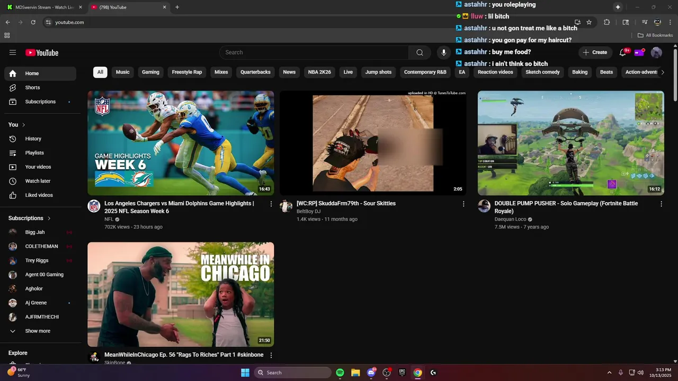
Task: Open Chrome media controls icon
Action: click(x=645, y=22)
